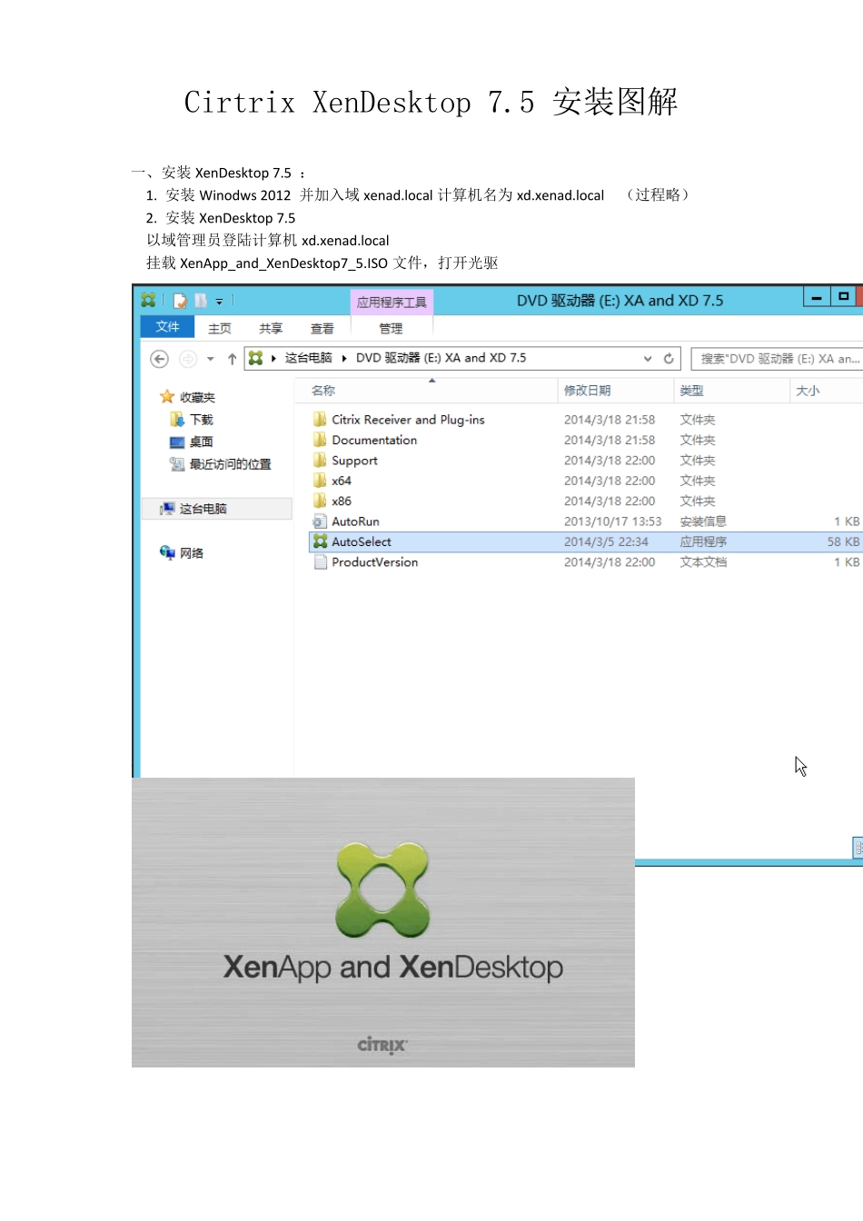This screenshot has width=863, height=1221.
Task: Select the 应用程序工具 contextual tab
Action: pos(392,303)
